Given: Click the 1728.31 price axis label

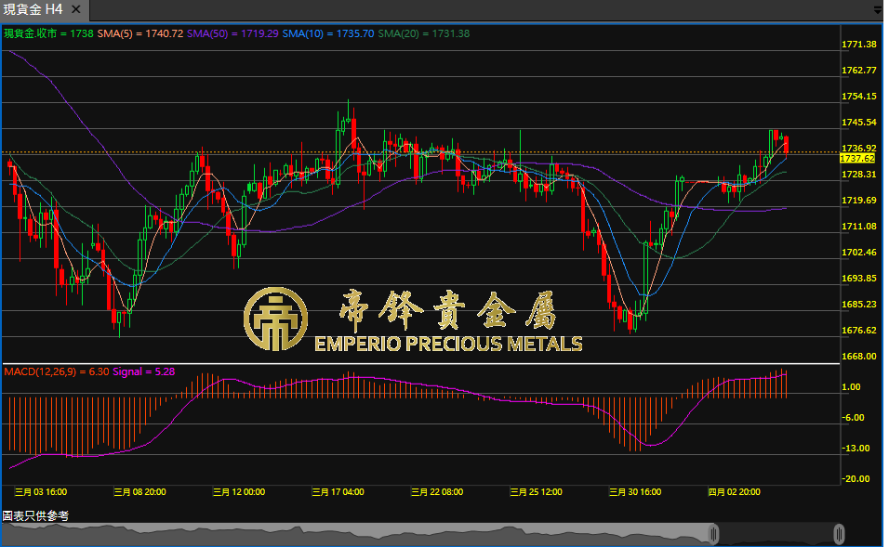Looking at the screenshot, I should point(859,175).
